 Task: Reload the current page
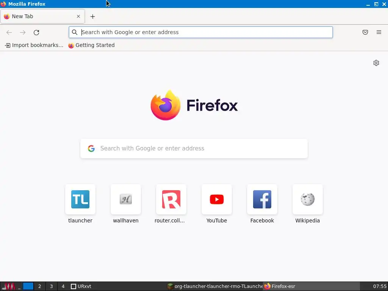click(x=36, y=33)
